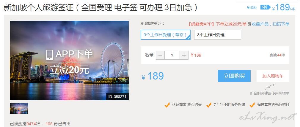
Task: Click the phone icon next to APP下单
Action: click(50, 55)
